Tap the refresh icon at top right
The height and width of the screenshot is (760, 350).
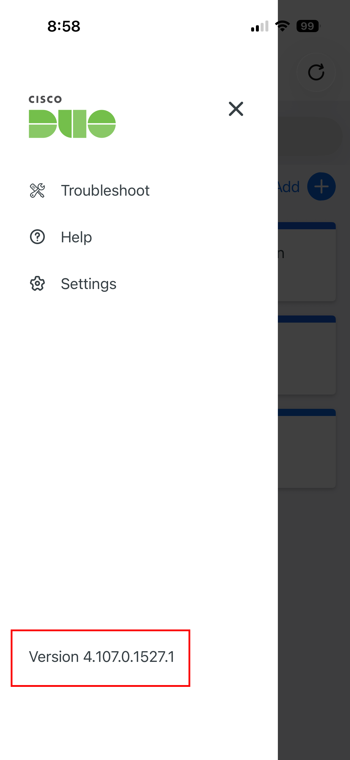tap(316, 72)
